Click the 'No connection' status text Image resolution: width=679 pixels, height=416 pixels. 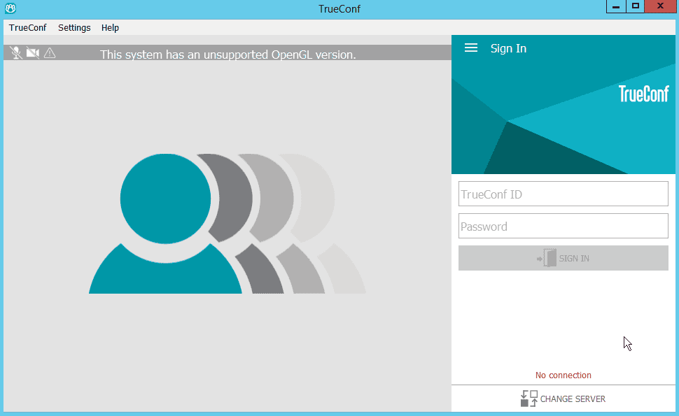pyautogui.click(x=563, y=375)
